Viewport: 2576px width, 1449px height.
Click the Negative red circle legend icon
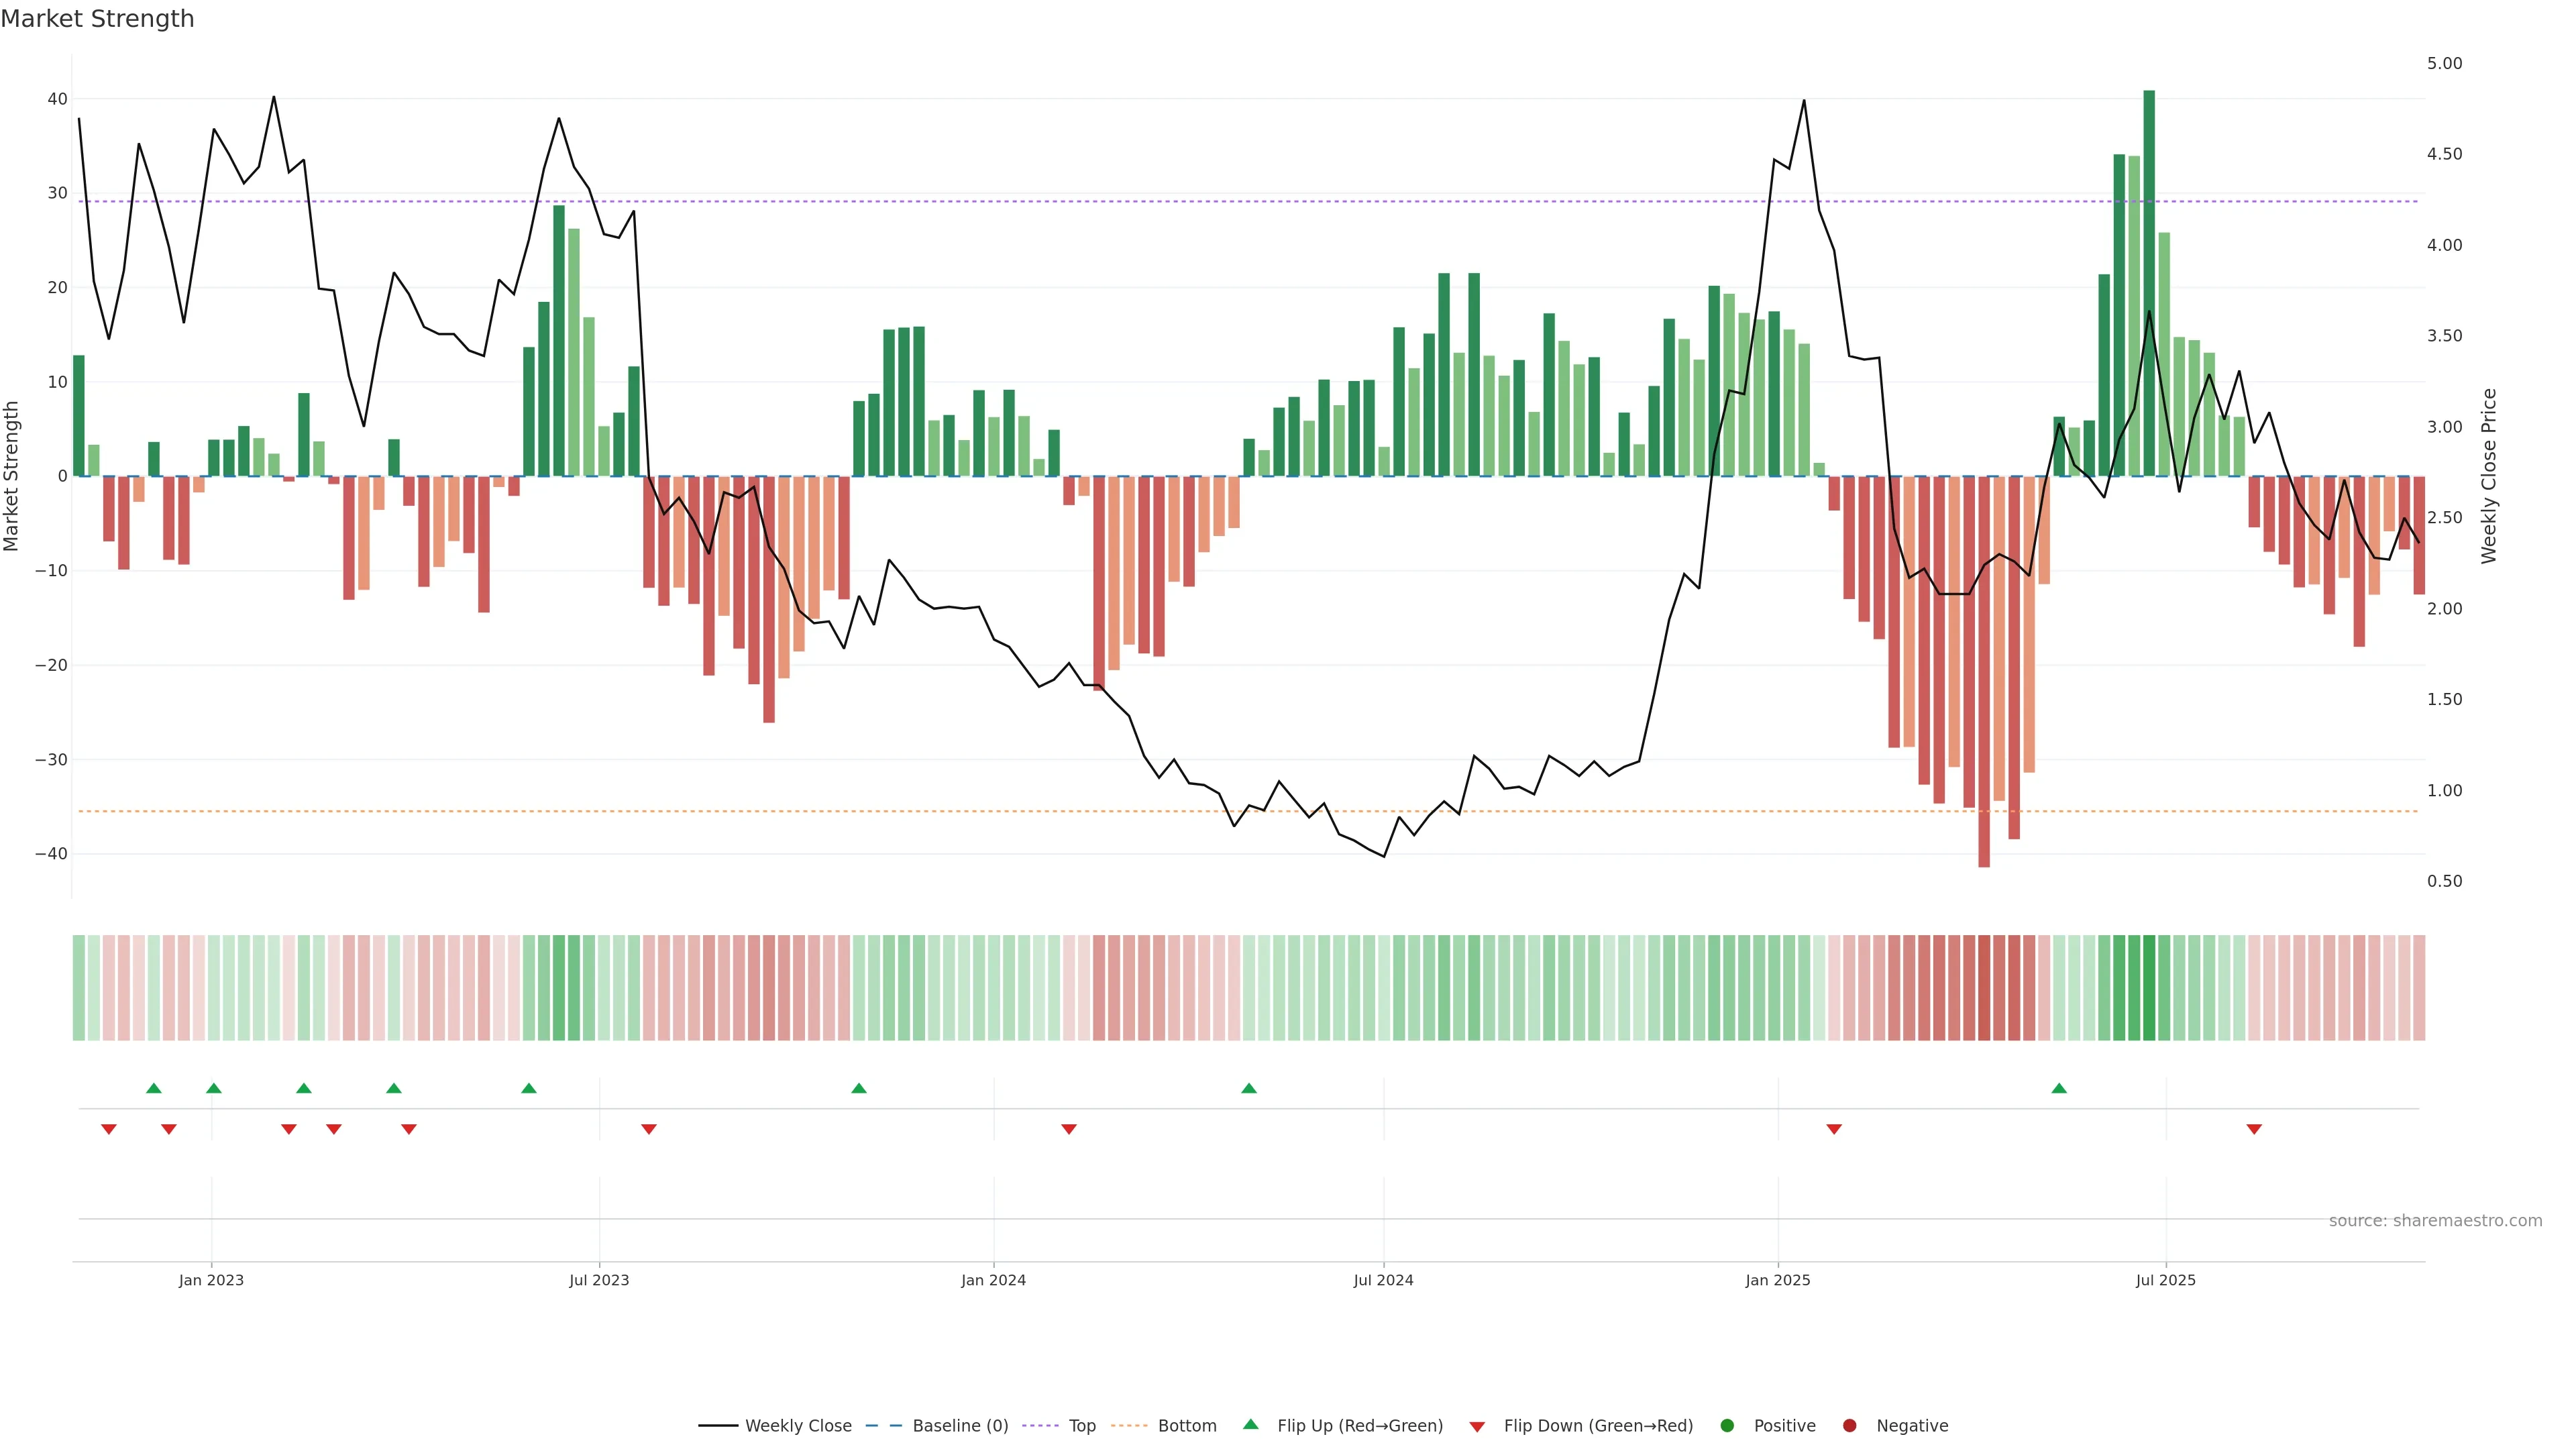coord(1849,1425)
